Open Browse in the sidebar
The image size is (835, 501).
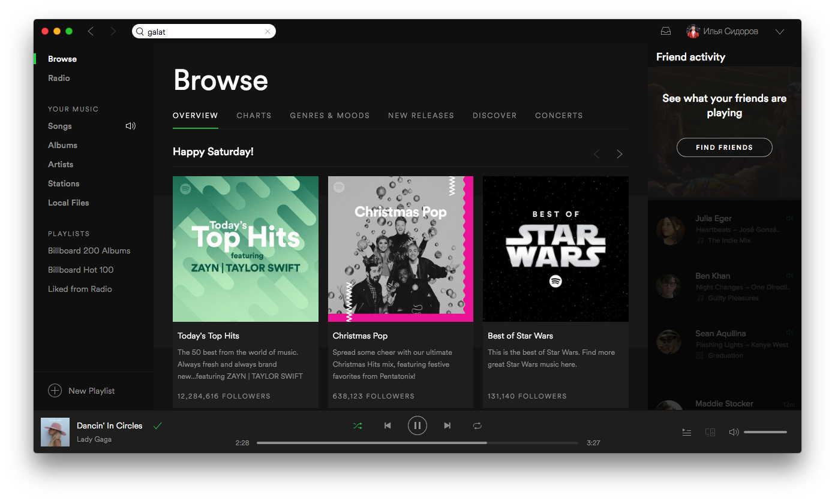62,59
